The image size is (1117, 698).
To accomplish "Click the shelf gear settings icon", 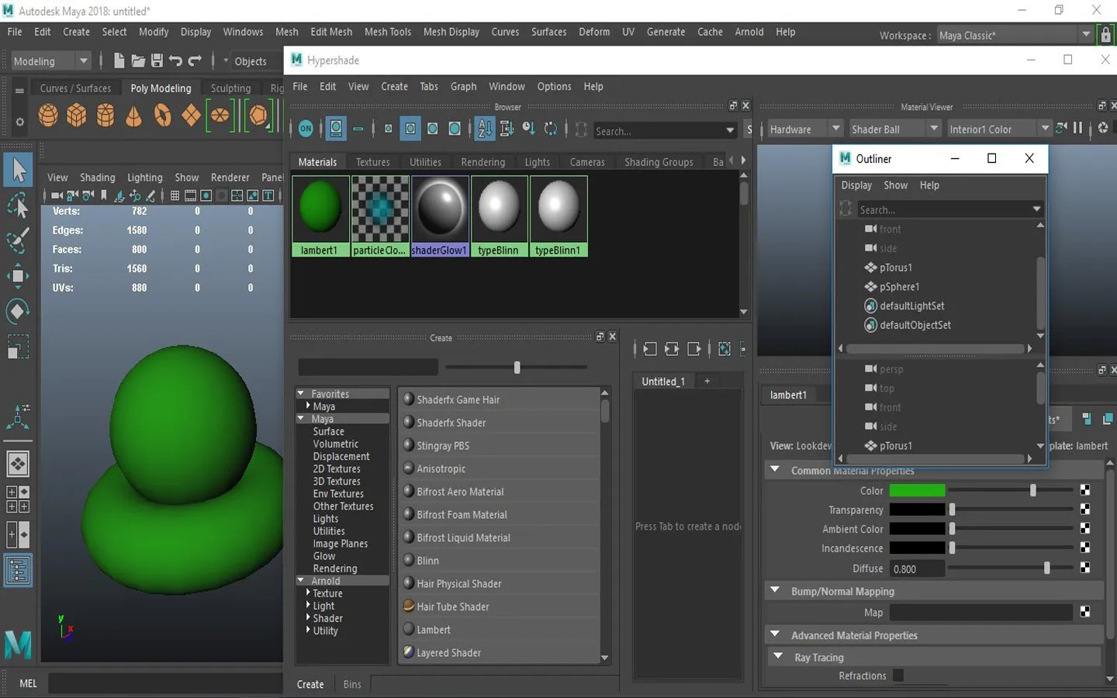I will [x=19, y=121].
